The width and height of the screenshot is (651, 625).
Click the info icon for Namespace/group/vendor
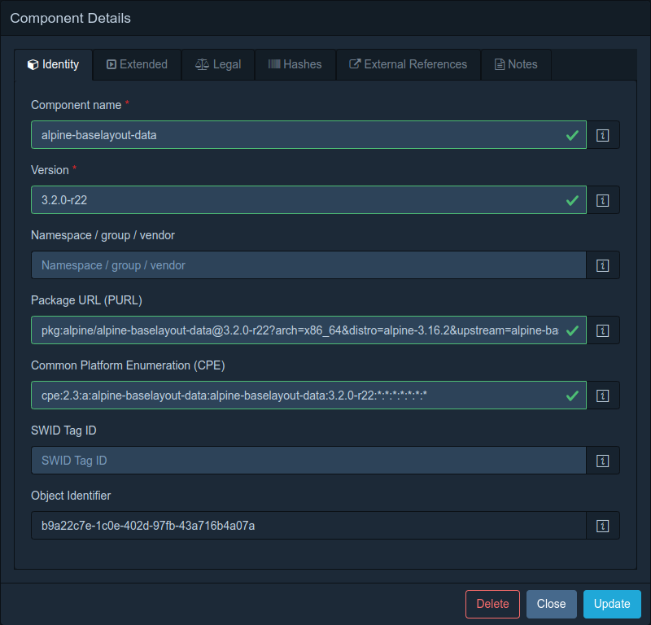[x=603, y=264]
